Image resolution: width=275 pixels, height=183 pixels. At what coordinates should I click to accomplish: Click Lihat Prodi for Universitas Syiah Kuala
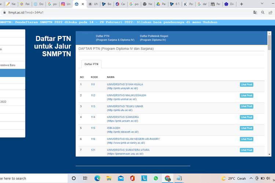click(x=247, y=85)
